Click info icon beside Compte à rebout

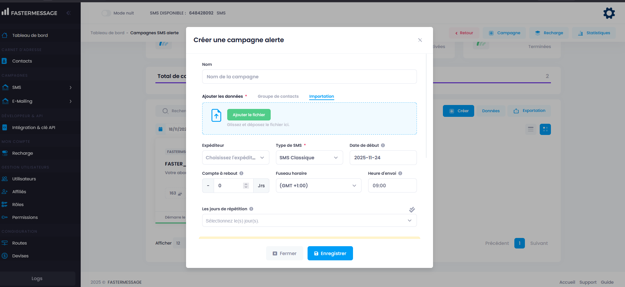[x=241, y=173]
